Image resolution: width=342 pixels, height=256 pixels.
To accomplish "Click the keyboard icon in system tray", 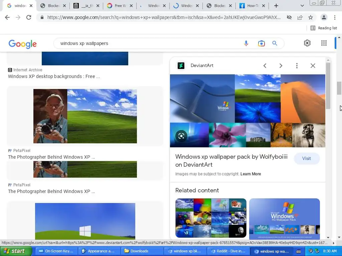I will [x=299, y=251].
